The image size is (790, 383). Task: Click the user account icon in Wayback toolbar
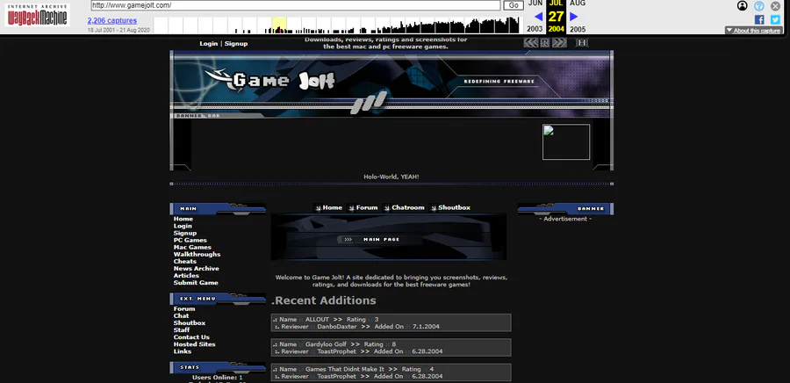pos(742,6)
